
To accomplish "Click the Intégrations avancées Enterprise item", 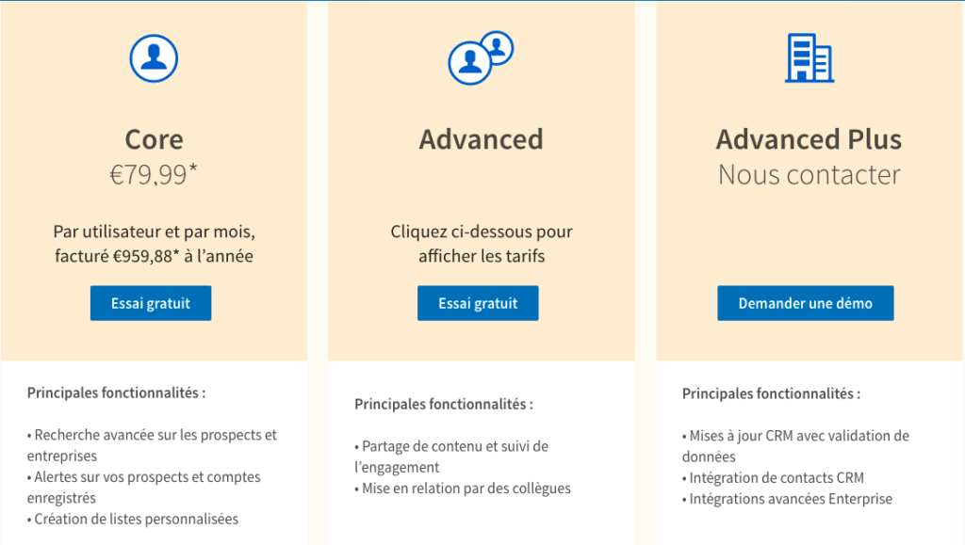I will click(x=790, y=499).
